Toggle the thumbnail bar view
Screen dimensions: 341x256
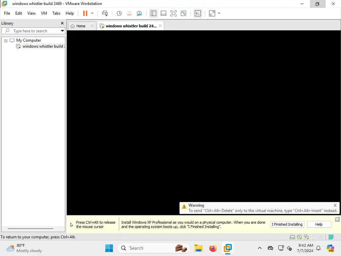[x=163, y=13]
